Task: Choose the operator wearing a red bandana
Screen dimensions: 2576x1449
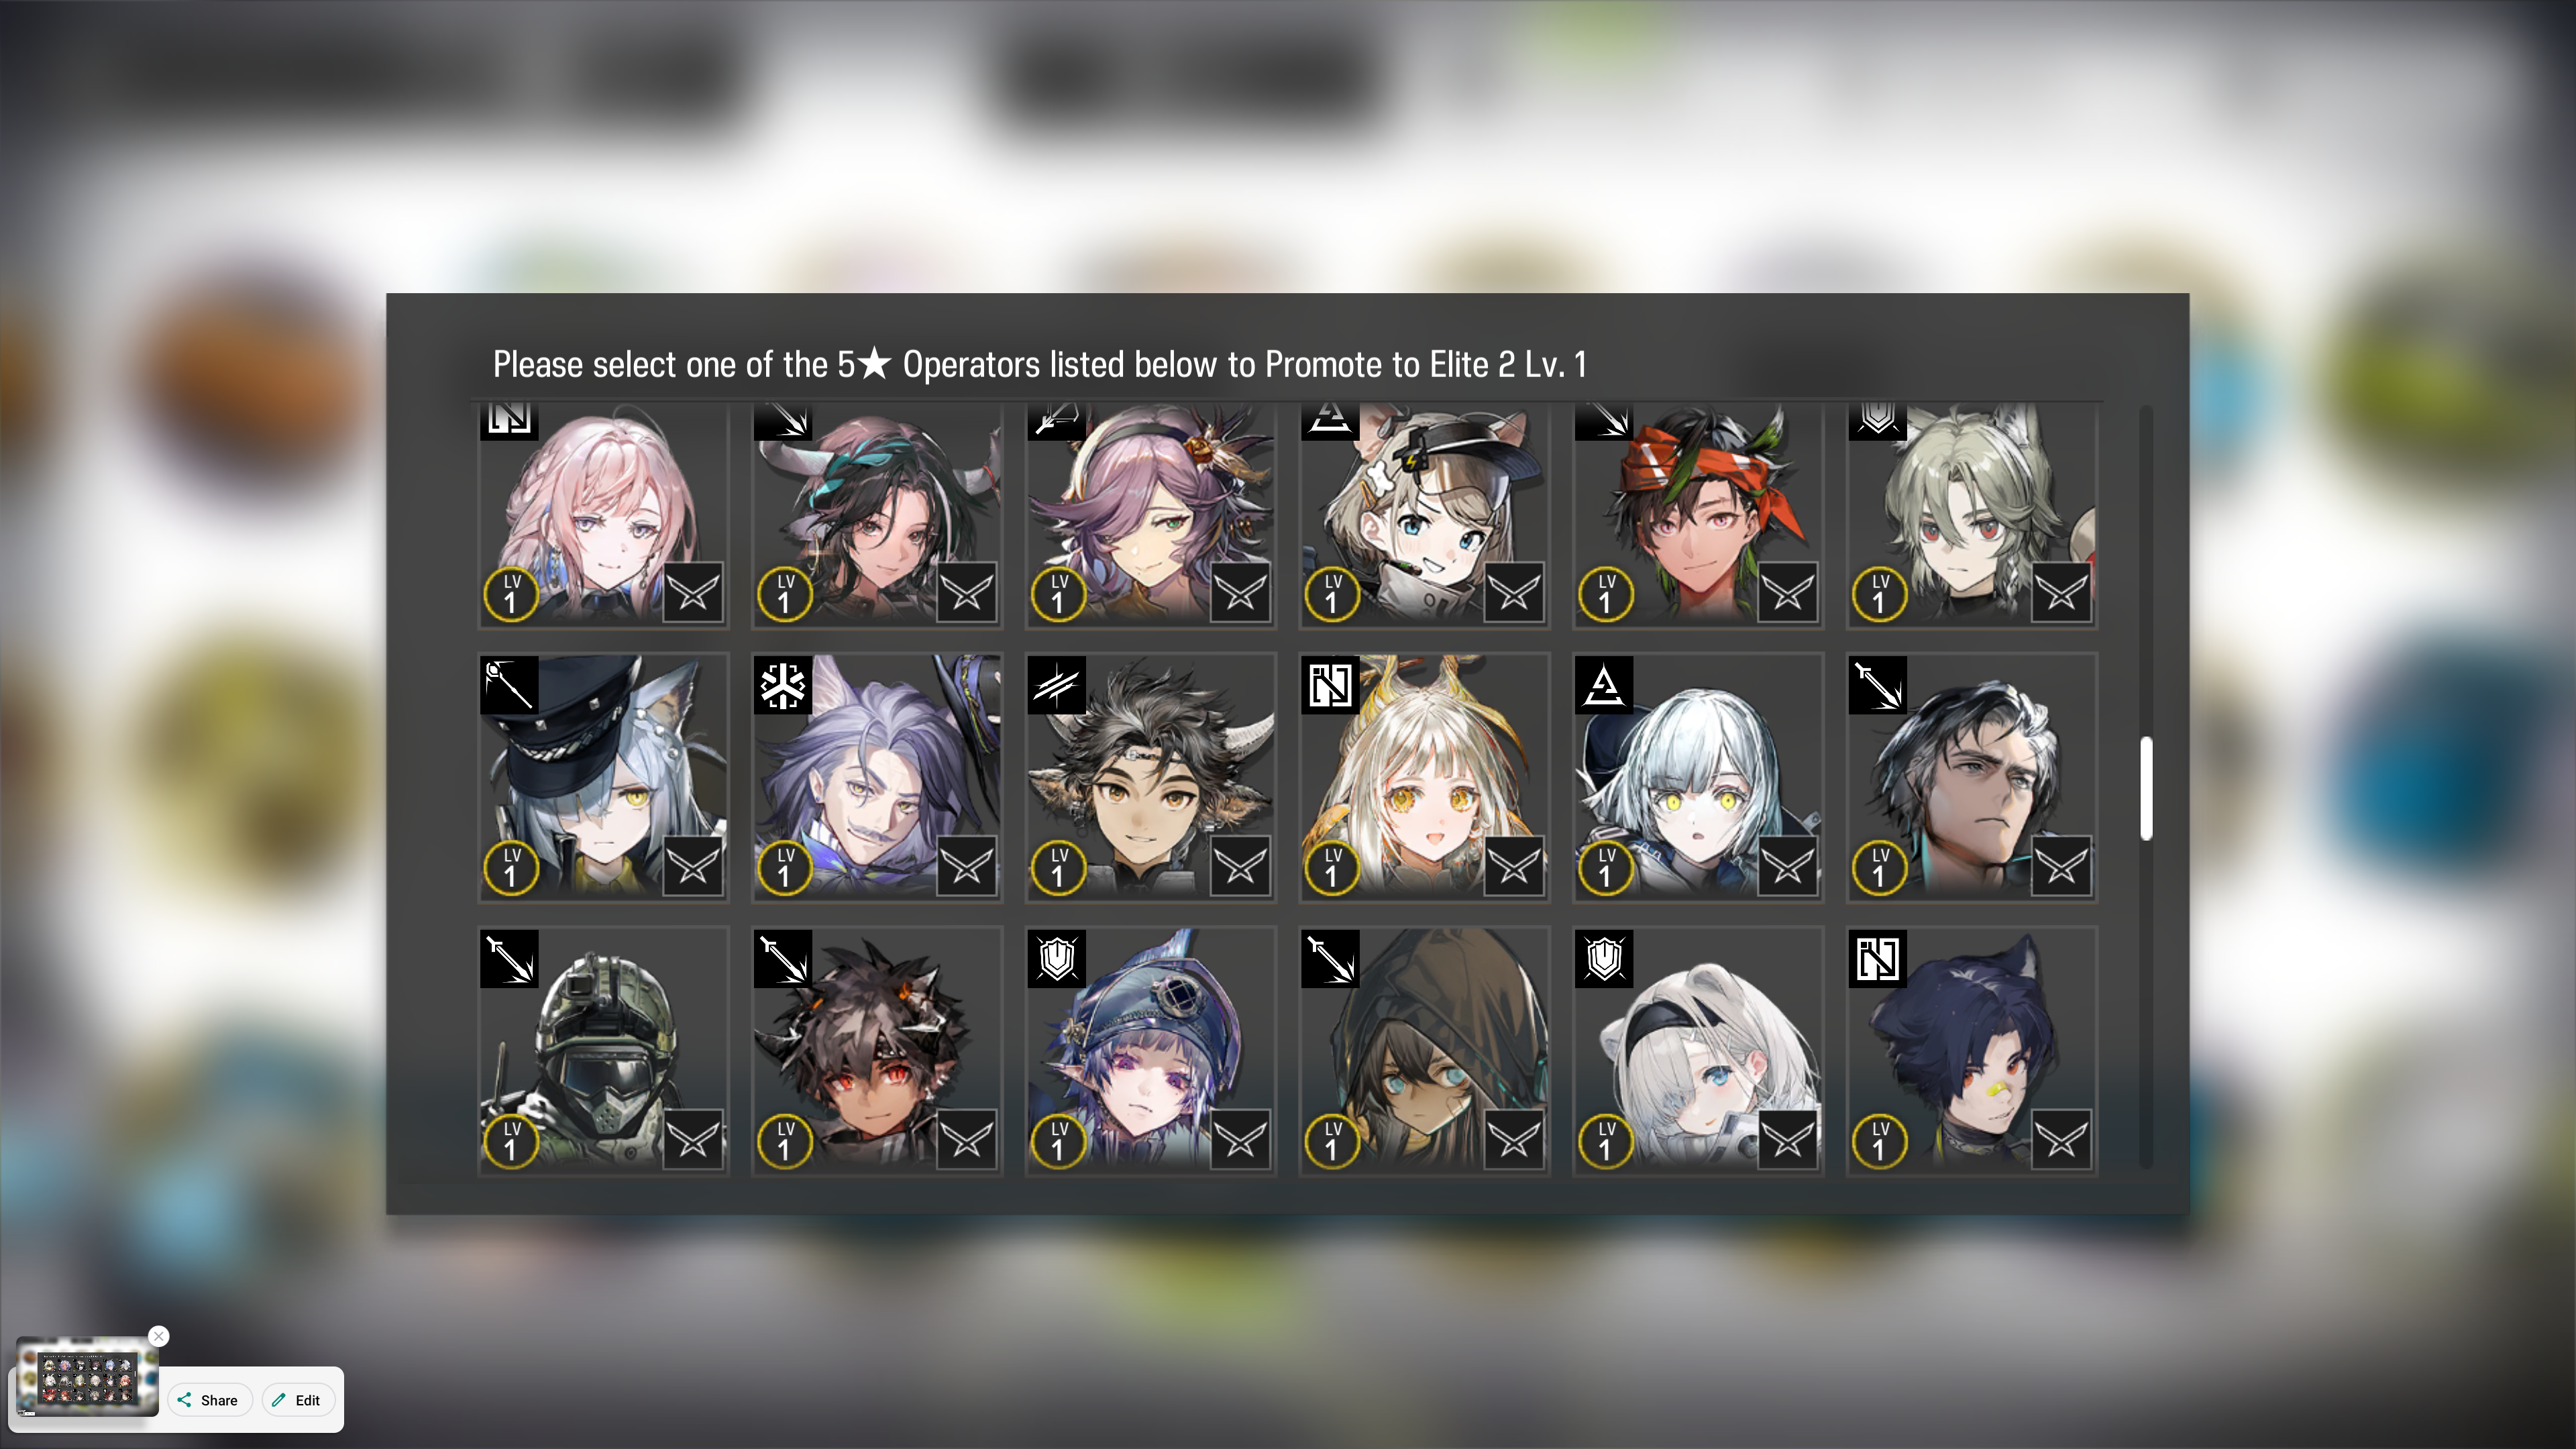Action: [x=1698, y=514]
